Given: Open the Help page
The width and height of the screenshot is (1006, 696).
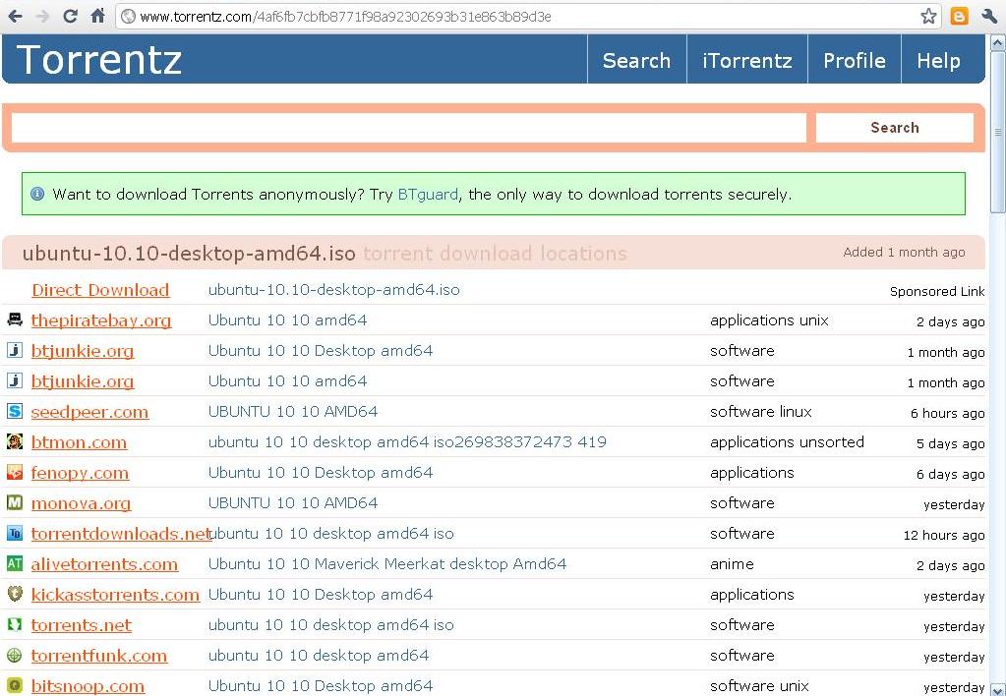Looking at the screenshot, I should pos(938,60).
